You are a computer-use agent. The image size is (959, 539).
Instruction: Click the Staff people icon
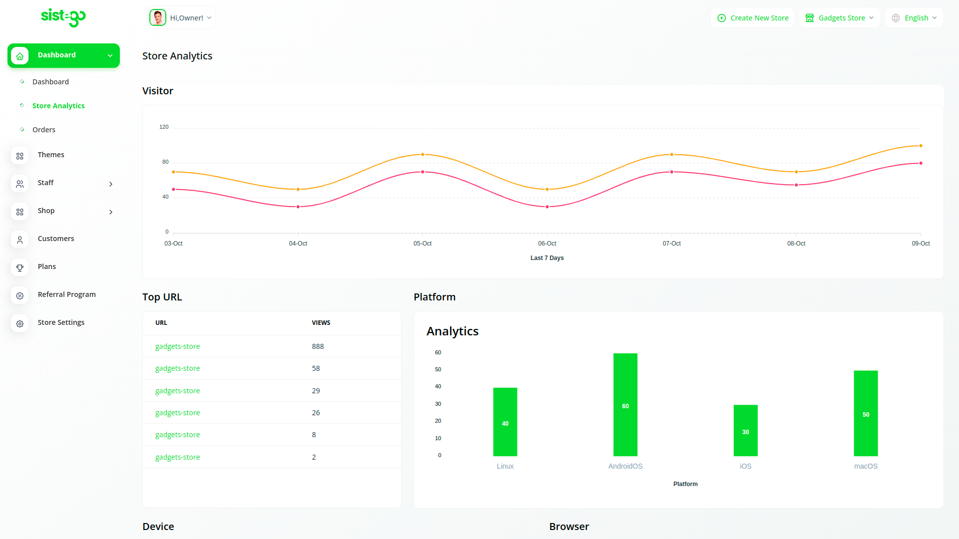click(20, 184)
